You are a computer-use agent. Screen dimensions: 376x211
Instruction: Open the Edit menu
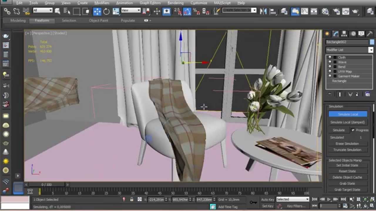click(x=19, y=3)
